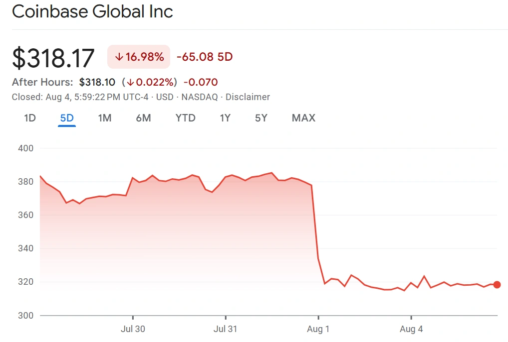This screenshot has height=342, width=508.
Task: Click the Coinbase Global Inc title
Action: pyautogui.click(x=92, y=11)
